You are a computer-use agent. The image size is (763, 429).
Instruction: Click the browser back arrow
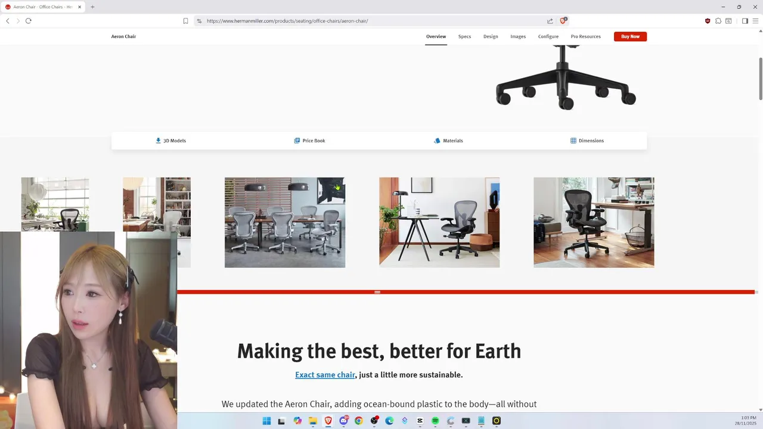point(7,21)
